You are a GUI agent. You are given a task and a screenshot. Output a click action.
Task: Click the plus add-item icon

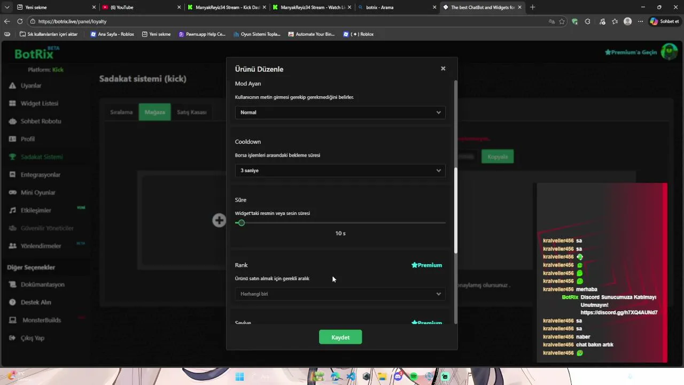(219, 220)
